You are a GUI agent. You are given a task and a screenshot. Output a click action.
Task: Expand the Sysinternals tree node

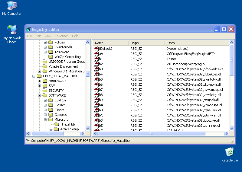click(x=45, y=47)
